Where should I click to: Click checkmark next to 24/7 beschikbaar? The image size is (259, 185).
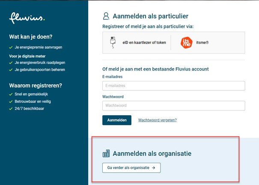11,108
